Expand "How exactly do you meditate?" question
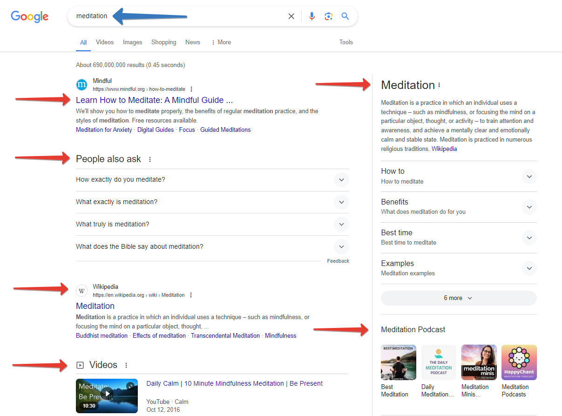The height and width of the screenshot is (416, 562). [x=341, y=180]
